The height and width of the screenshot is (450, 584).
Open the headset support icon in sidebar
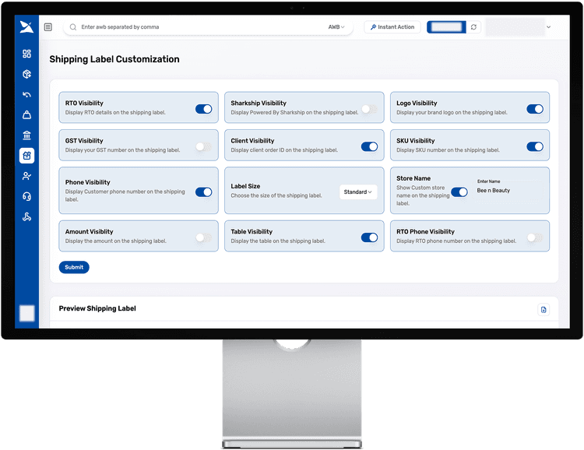[26, 196]
